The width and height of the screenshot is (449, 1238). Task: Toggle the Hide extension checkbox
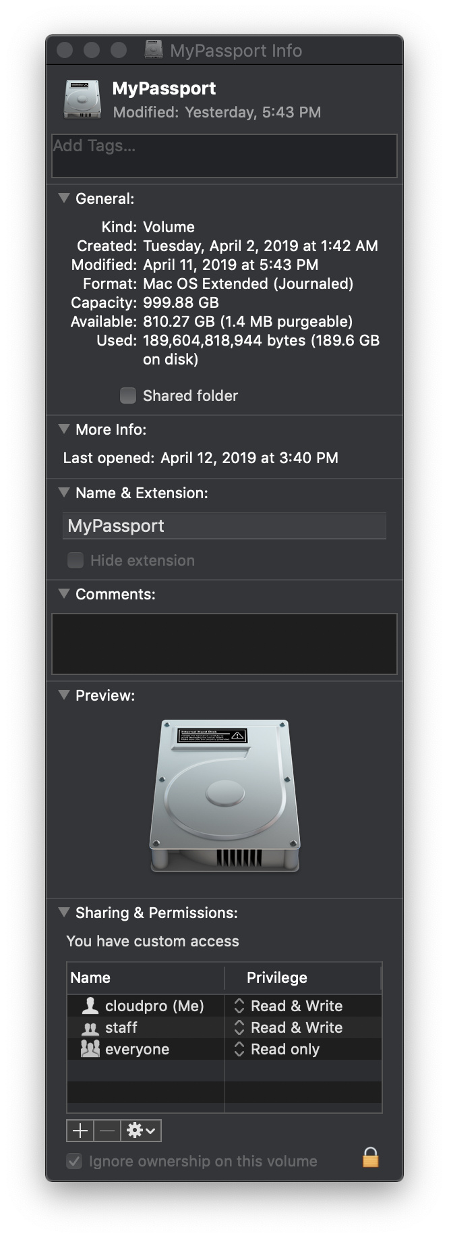click(76, 560)
